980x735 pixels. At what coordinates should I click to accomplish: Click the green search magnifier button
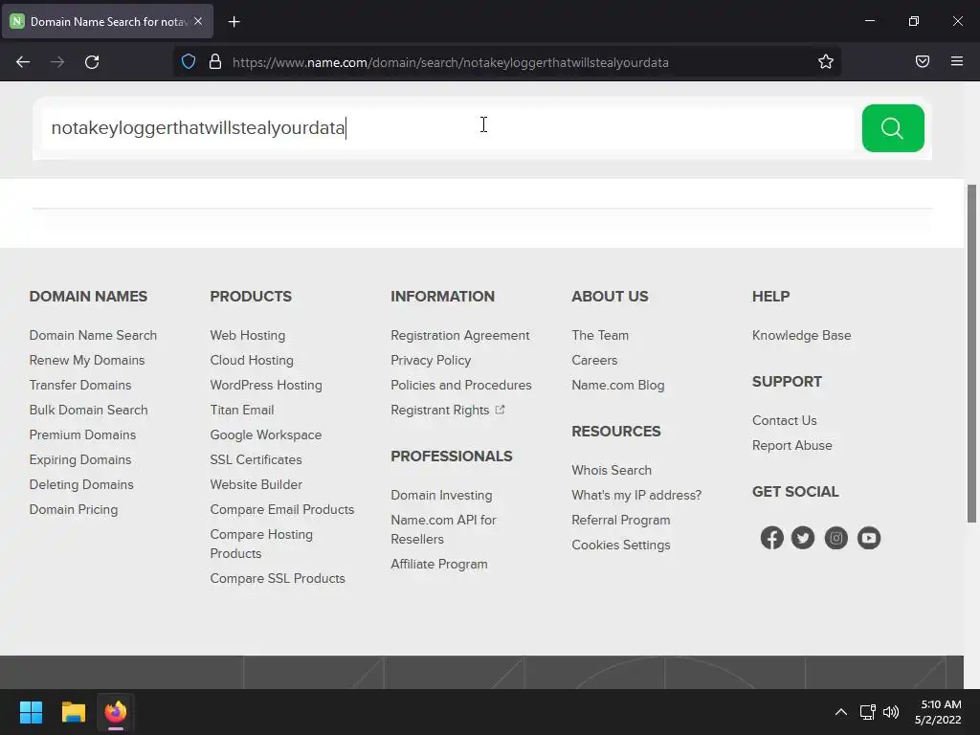click(x=893, y=128)
